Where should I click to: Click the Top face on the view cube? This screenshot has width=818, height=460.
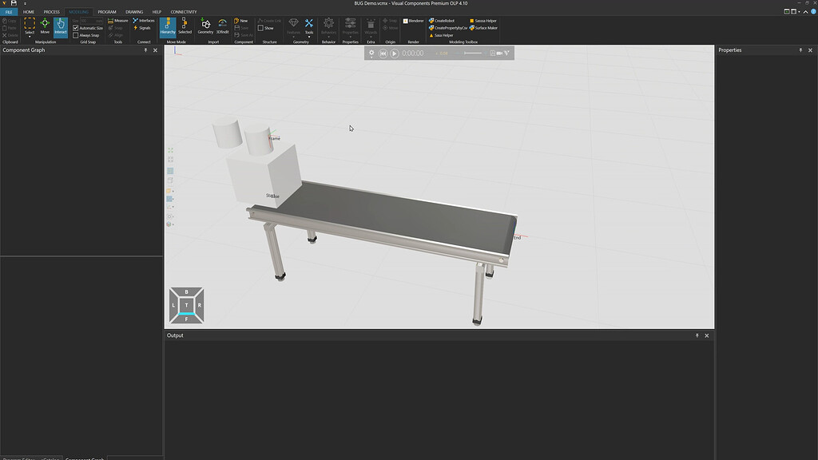click(x=186, y=305)
